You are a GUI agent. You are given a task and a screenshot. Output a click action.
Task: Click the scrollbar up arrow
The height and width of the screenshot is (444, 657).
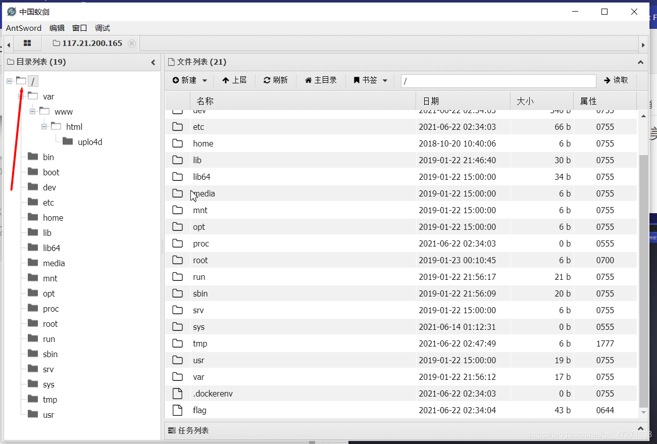643,116
